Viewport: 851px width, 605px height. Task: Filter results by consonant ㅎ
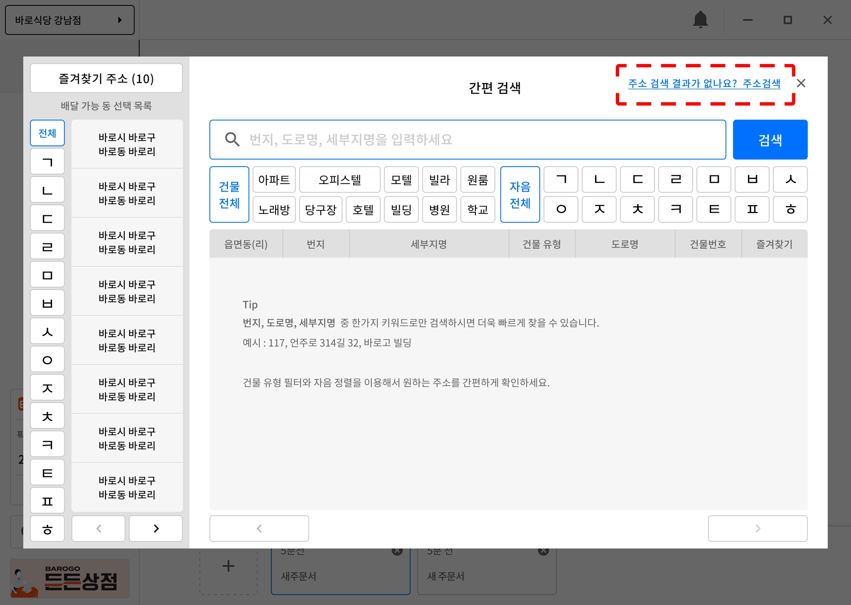(790, 209)
